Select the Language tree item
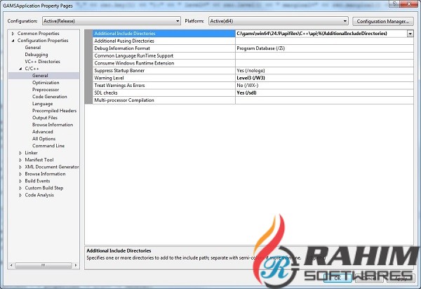 (42, 104)
